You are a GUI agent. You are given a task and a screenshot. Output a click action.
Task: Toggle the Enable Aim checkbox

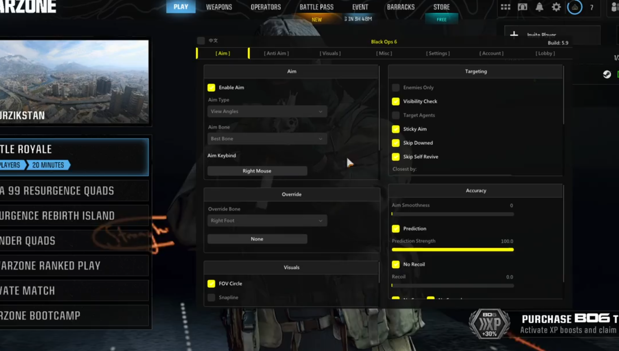tap(211, 88)
